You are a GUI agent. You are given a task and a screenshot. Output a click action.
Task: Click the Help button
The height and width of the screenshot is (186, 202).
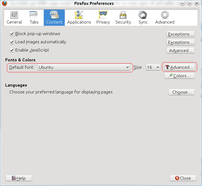click(19, 178)
